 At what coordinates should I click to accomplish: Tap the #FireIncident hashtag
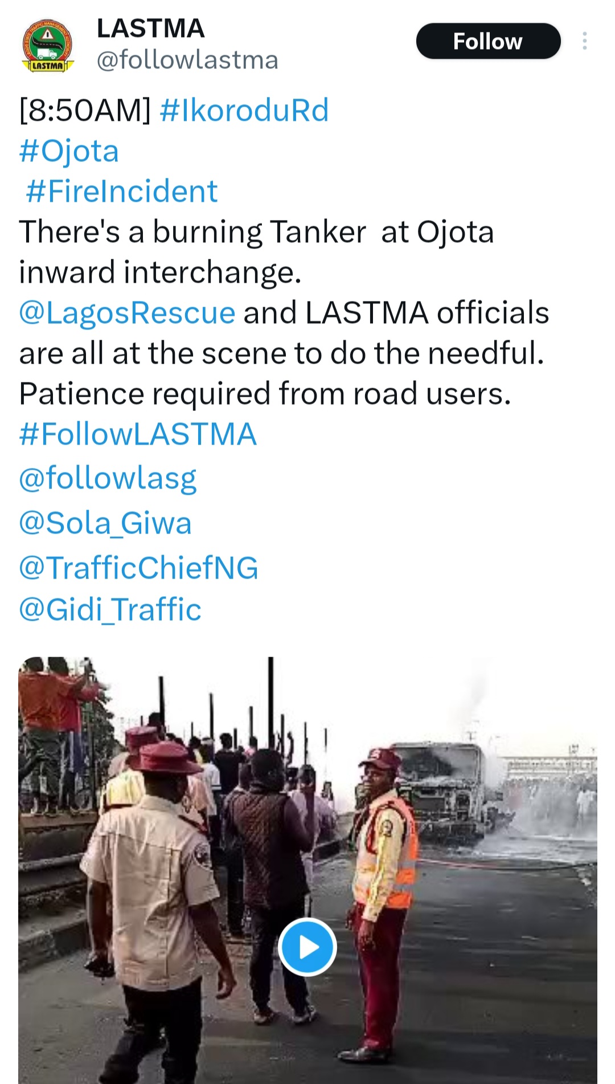[x=121, y=191]
